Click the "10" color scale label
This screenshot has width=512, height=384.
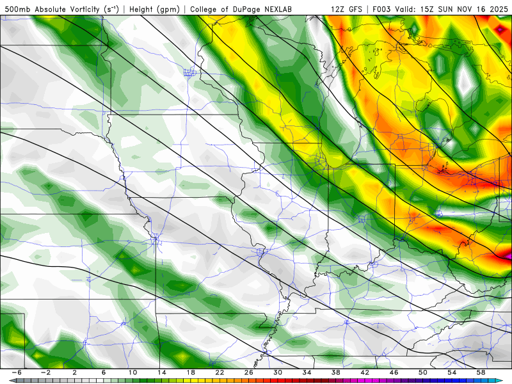132,372
